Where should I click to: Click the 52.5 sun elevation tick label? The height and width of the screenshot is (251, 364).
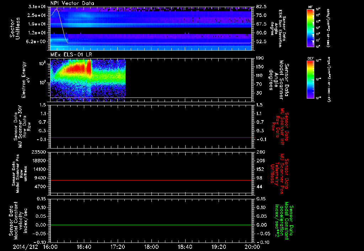261,41
